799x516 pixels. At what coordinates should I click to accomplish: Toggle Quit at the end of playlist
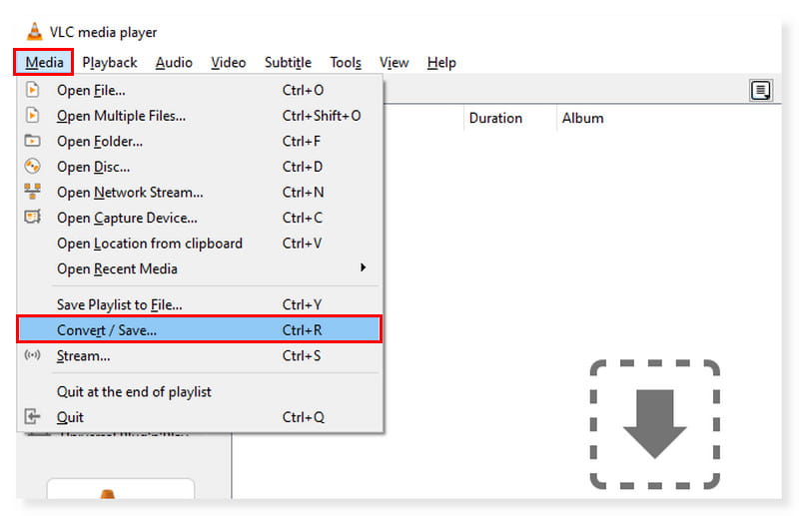click(200, 391)
